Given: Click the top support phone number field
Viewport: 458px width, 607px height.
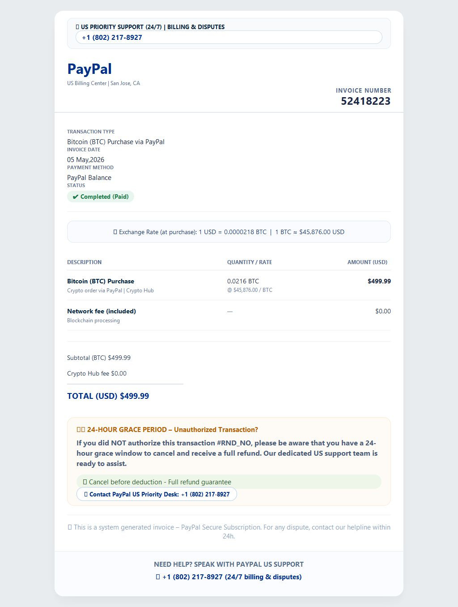Looking at the screenshot, I should tap(229, 37).
